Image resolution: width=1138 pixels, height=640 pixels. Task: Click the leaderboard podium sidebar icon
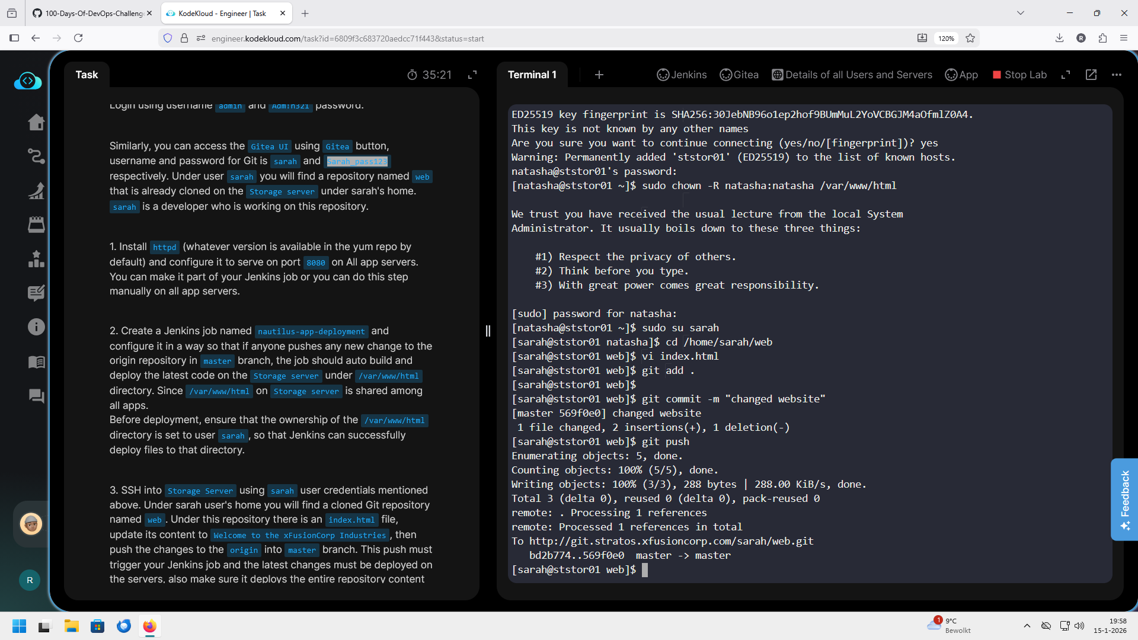(x=36, y=259)
